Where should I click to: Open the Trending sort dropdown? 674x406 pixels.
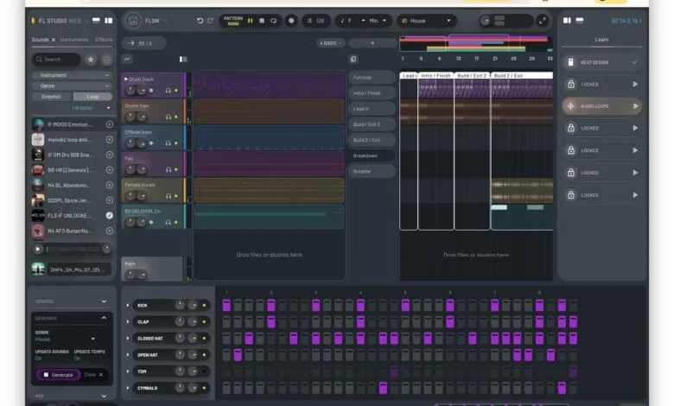pyautogui.click(x=92, y=108)
